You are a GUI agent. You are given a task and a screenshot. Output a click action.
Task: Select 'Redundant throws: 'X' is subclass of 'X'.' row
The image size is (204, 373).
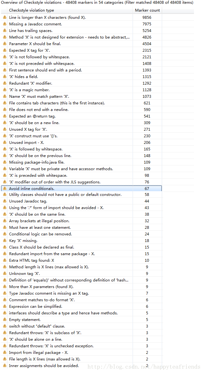coord(82,333)
